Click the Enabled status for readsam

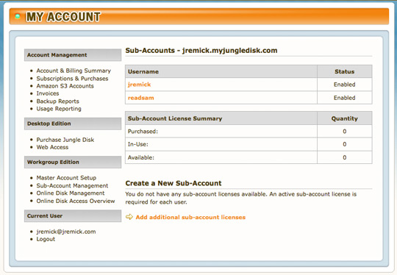tap(344, 98)
